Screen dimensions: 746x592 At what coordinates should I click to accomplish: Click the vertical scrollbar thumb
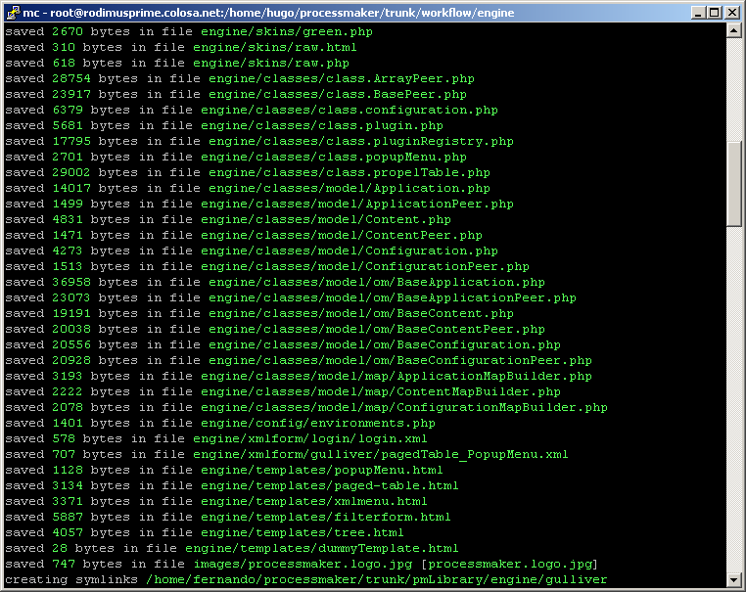tap(734, 182)
